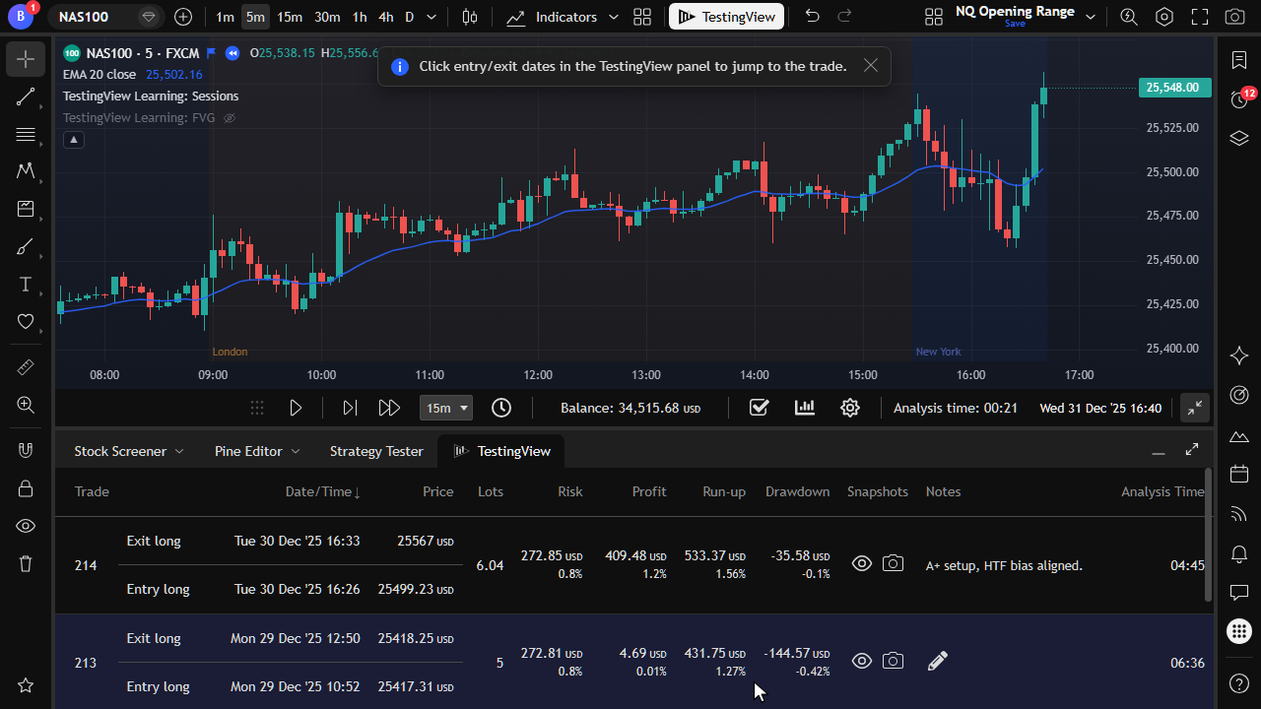Select the TestingView bottom tab
Image resolution: width=1261 pixels, height=709 pixels.
tap(501, 451)
